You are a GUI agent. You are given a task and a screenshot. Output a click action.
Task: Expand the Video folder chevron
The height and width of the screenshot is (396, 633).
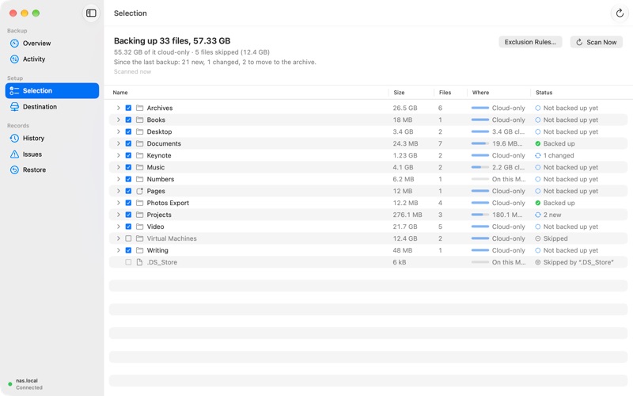[118, 227]
